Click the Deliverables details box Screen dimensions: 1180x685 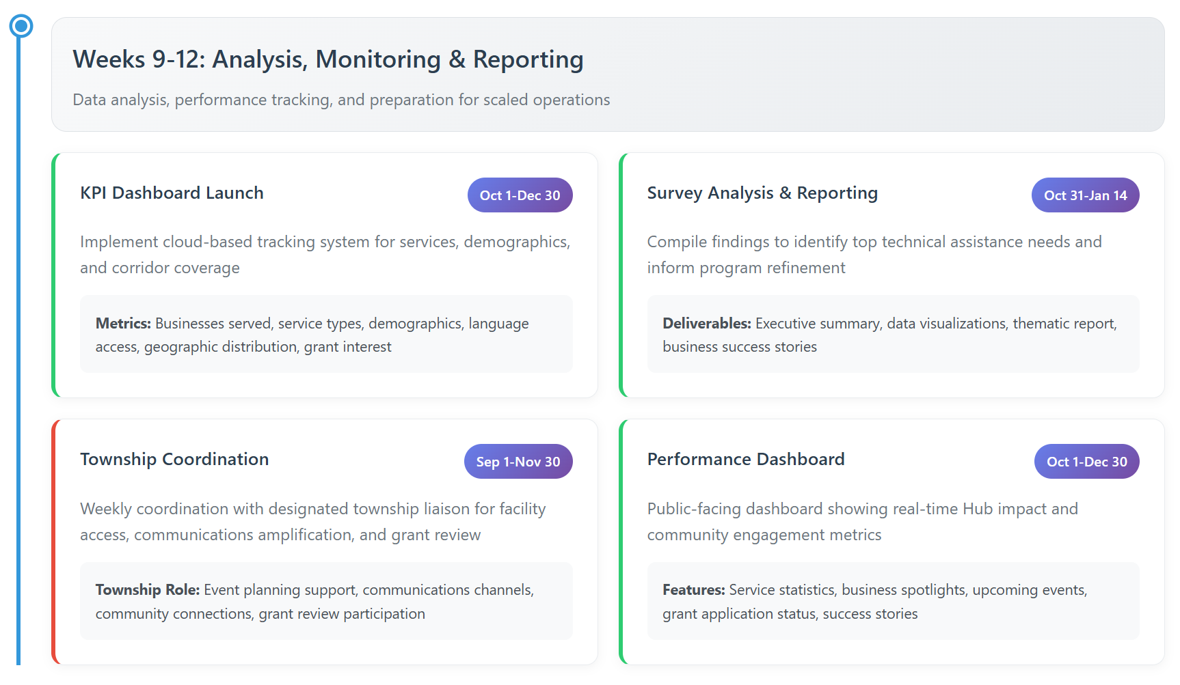point(892,335)
